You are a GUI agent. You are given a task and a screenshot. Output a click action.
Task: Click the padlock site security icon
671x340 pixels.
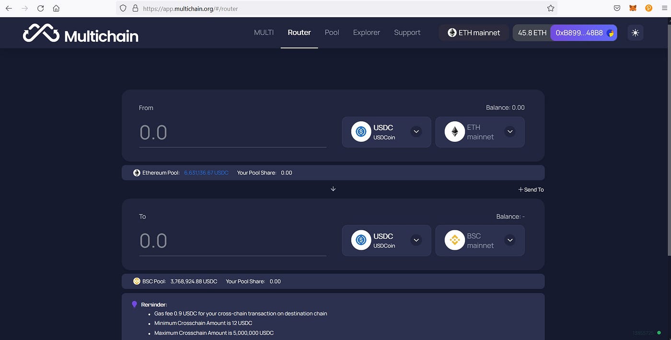pyautogui.click(x=135, y=8)
